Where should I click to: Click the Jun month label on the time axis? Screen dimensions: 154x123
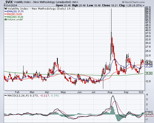79,92
